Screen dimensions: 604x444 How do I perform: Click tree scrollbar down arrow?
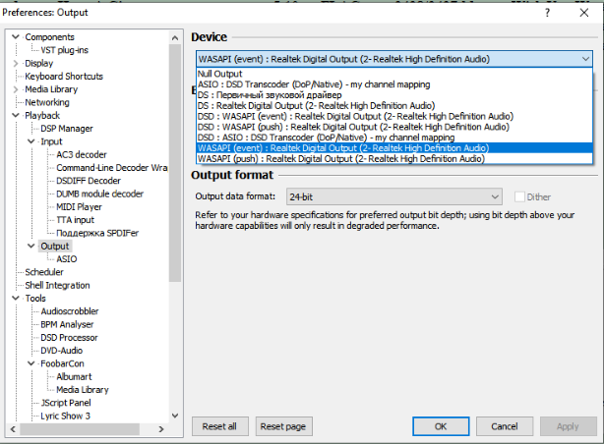(x=175, y=416)
